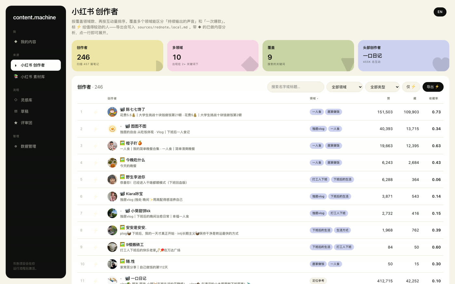Viewport: 455px width, 284px height.
Task: Open the 全部类型 type dropdown
Action: pyautogui.click(x=383, y=87)
